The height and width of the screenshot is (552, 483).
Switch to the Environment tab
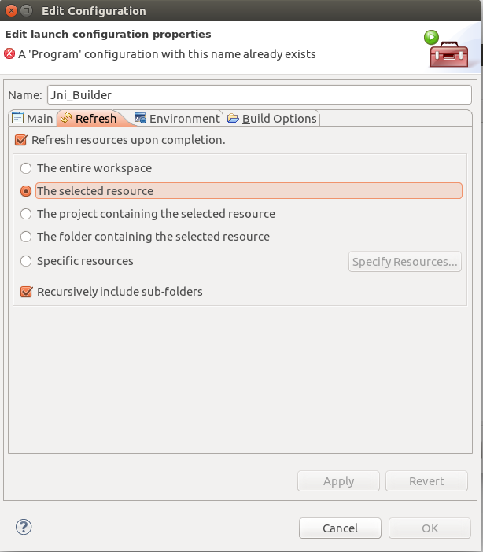click(x=178, y=118)
